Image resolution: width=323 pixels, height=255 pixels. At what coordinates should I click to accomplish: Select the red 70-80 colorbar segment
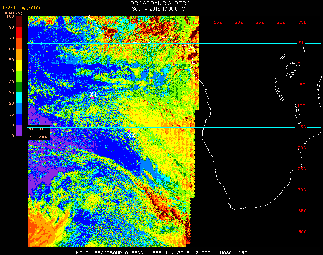point(19,33)
